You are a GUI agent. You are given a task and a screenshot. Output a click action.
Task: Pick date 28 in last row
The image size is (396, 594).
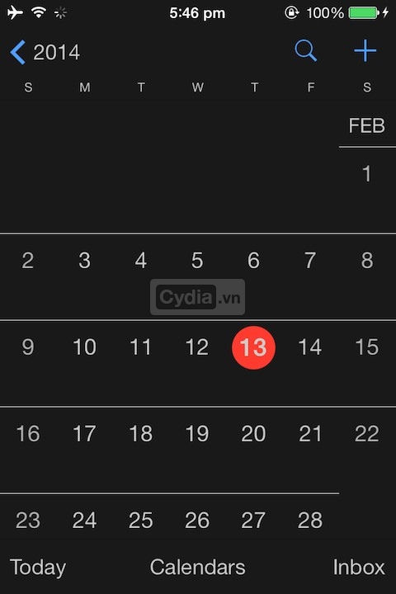pos(310,520)
